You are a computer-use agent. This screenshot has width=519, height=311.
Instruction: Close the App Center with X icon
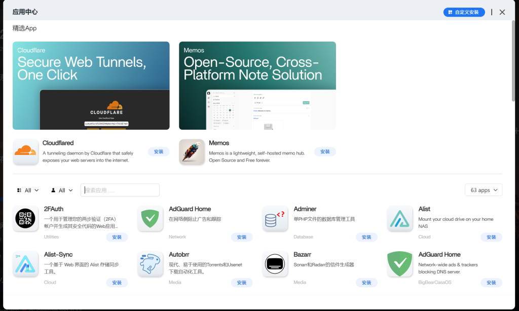tap(502, 12)
